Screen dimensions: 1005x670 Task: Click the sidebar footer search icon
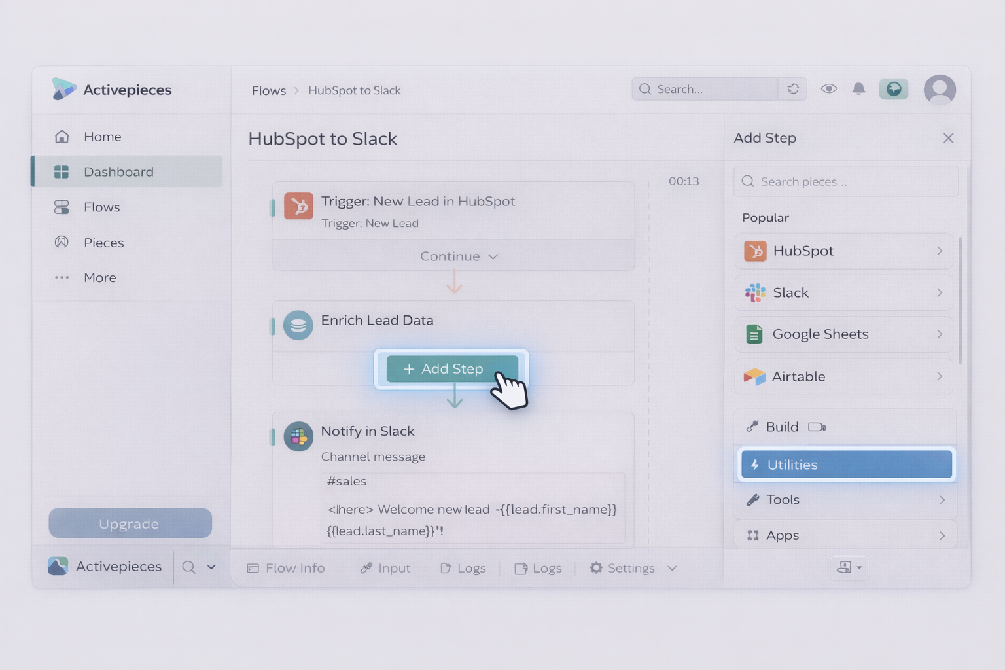click(188, 567)
